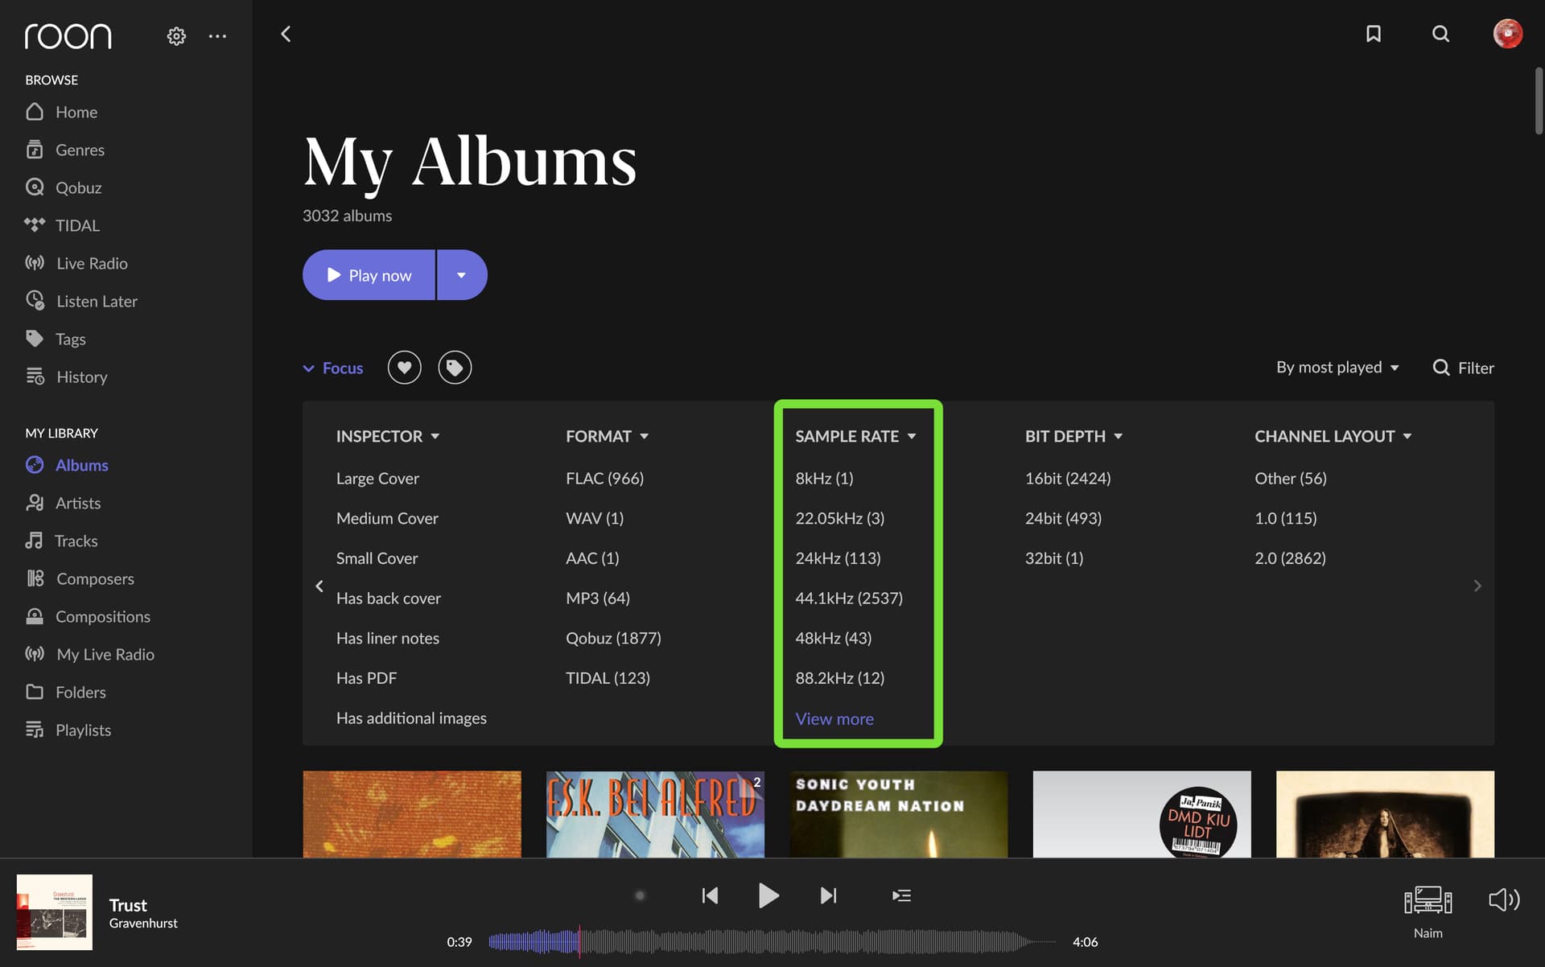Screen dimensions: 1545x967
Task: Expand CHANNEL LAYOUT column dropdown
Action: [x=1333, y=436]
